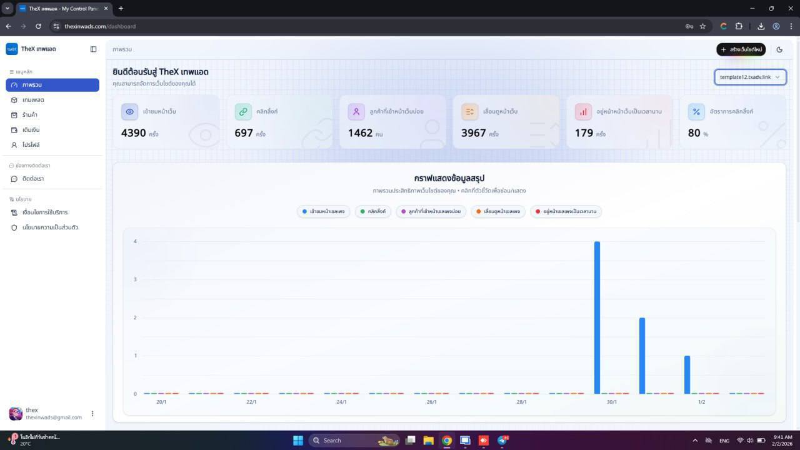Open เทมเพลต in the sidebar menu
The width and height of the screenshot is (800, 450).
pyautogui.click(x=33, y=100)
